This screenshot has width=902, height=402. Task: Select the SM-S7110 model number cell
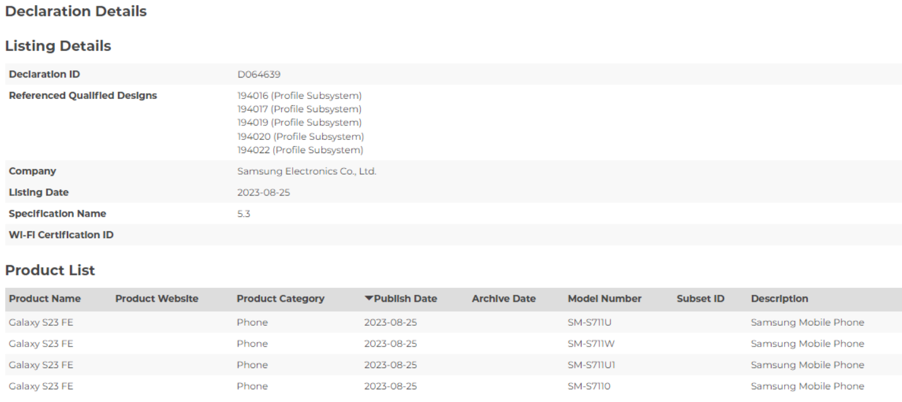click(588, 386)
